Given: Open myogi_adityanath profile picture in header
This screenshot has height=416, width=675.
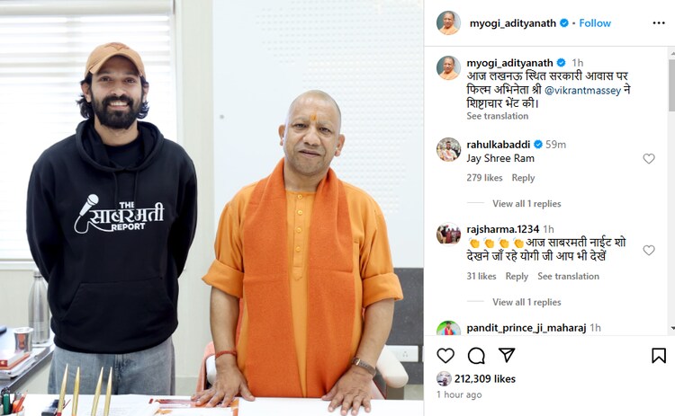Looking at the screenshot, I should coord(448,22).
